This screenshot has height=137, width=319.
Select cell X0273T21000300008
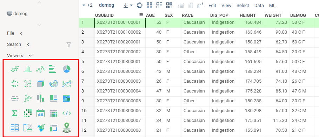(x=120, y=130)
